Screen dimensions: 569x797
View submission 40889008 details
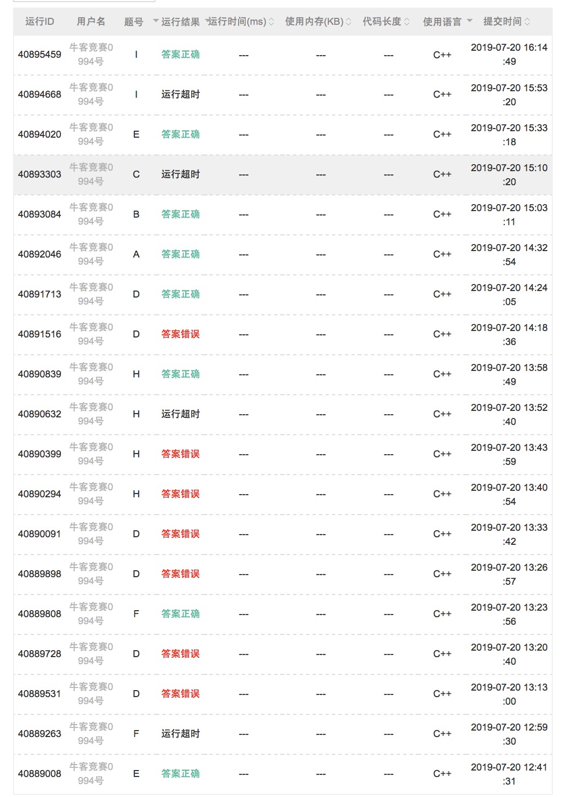click(39, 774)
